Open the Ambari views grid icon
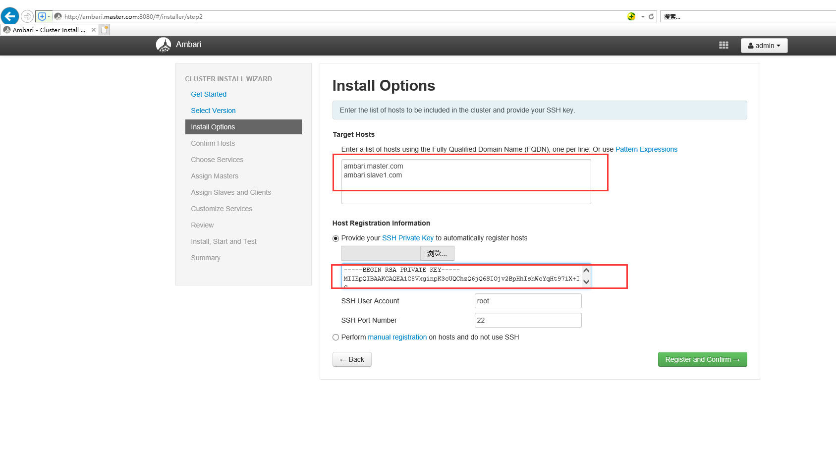The height and width of the screenshot is (453, 836). (724, 45)
